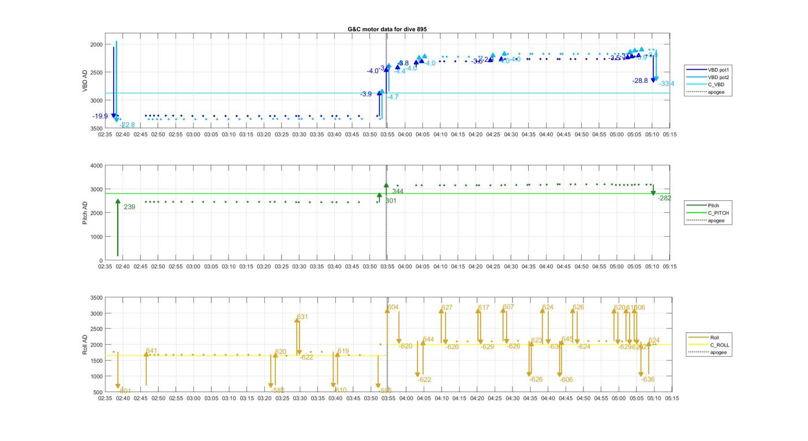This screenshot has height=441, width=808.
Task: Click the '626' positive roll annotation
Action: (578, 308)
